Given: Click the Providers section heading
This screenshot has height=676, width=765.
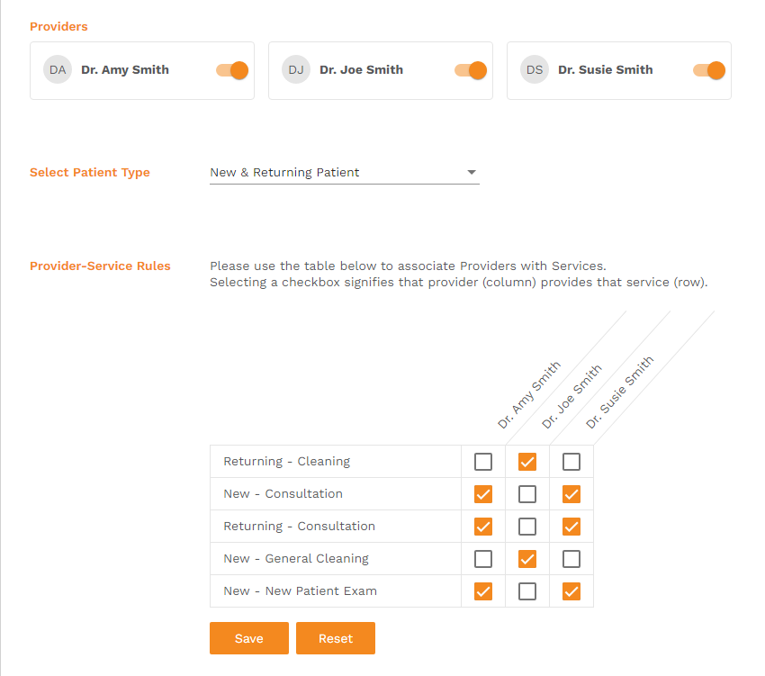Looking at the screenshot, I should 58,26.
